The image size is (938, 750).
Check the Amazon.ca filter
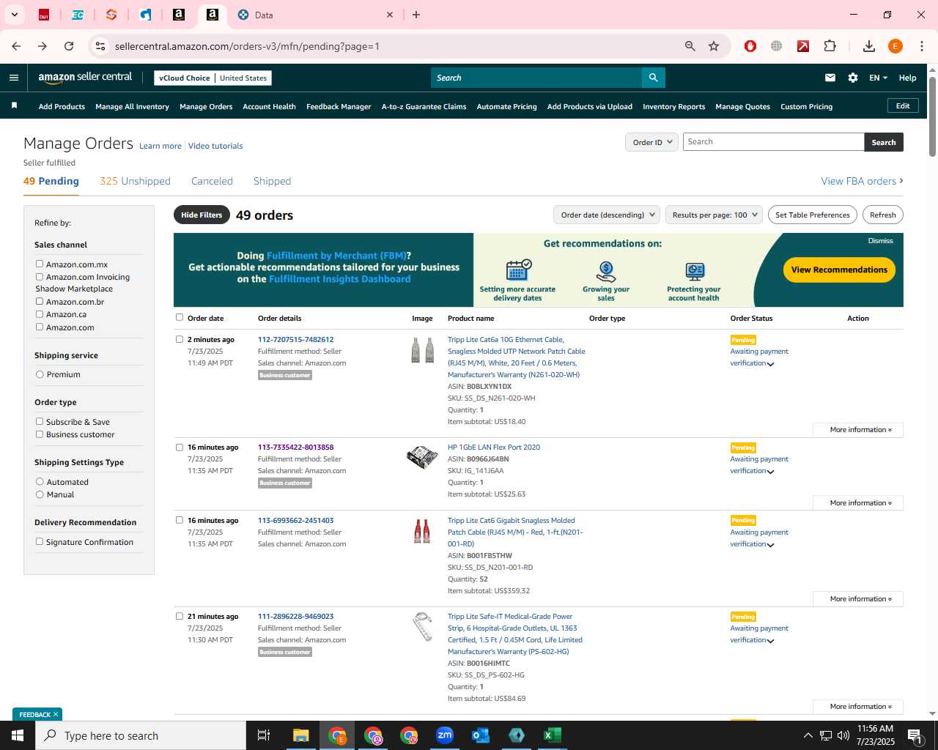tap(40, 313)
